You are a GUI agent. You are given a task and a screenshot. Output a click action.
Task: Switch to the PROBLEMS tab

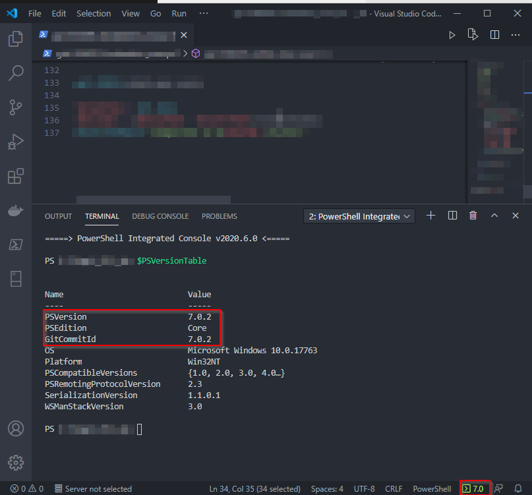click(219, 216)
